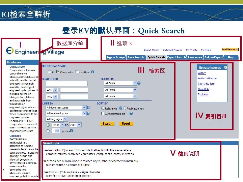Open the Updates number dropdown

pyautogui.click(x=56, y=131)
